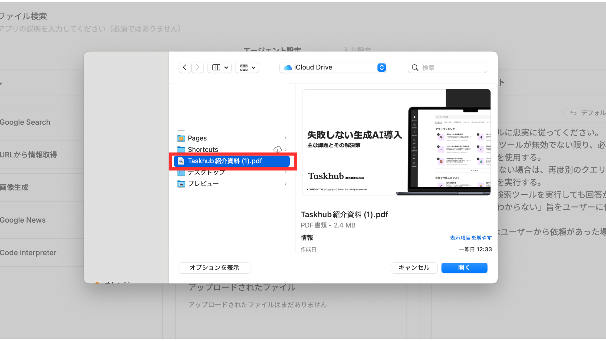The image size is (606, 341).
Task: Select the Shortcuts folder
Action: coord(203,149)
